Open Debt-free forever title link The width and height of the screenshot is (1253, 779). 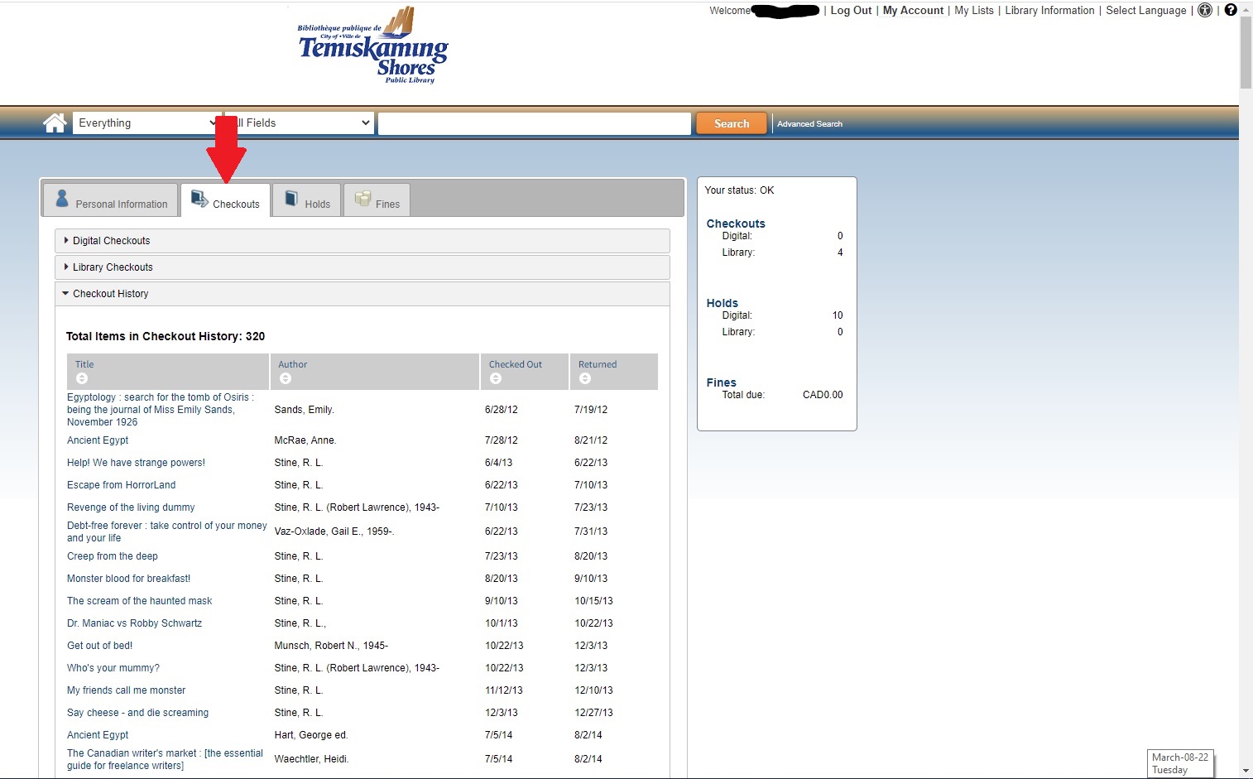pos(167,531)
